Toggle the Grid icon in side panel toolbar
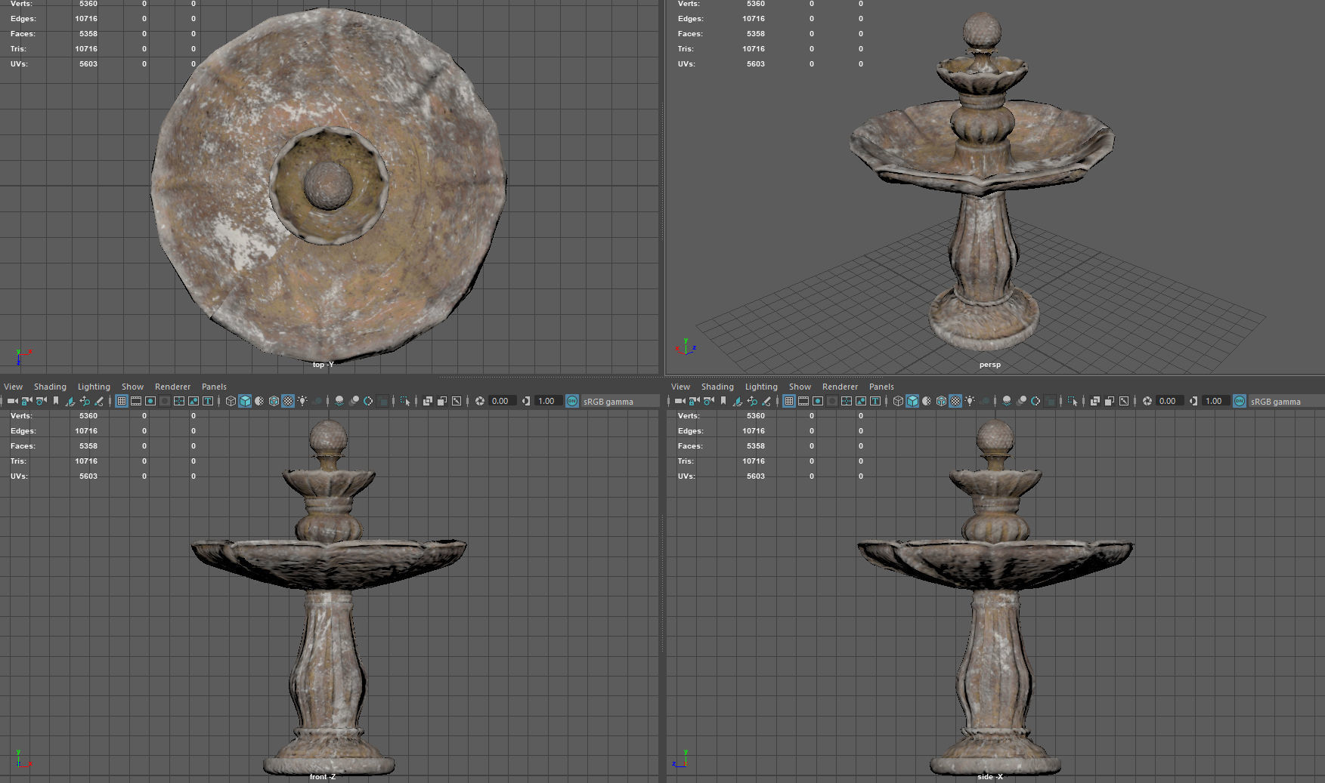 (x=788, y=401)
